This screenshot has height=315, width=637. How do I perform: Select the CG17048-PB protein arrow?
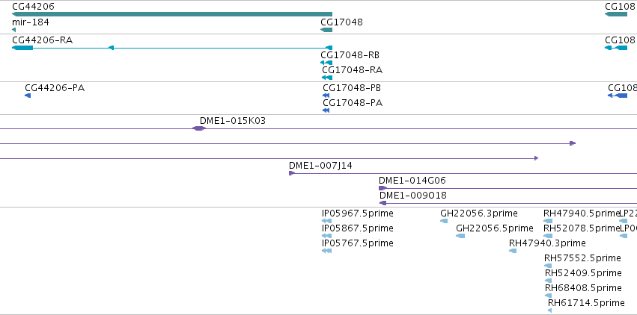(x=326, y=96)
